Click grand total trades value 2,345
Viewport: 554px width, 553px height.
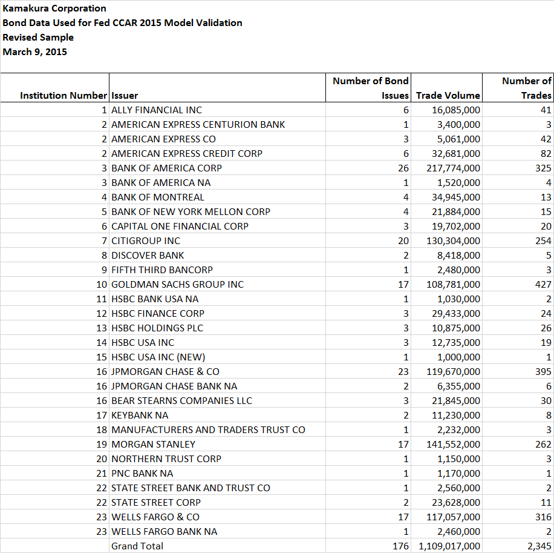pyautogui.click(x=518, y=546)
